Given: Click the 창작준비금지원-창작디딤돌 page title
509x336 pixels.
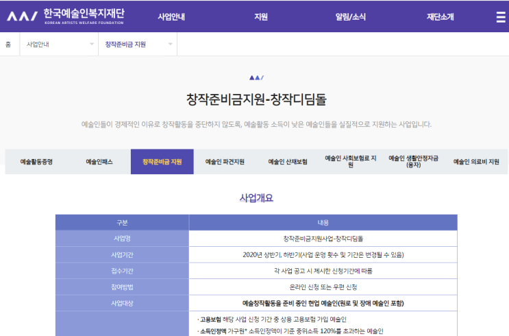Looking at the screenshot, I should click(256, 99).
